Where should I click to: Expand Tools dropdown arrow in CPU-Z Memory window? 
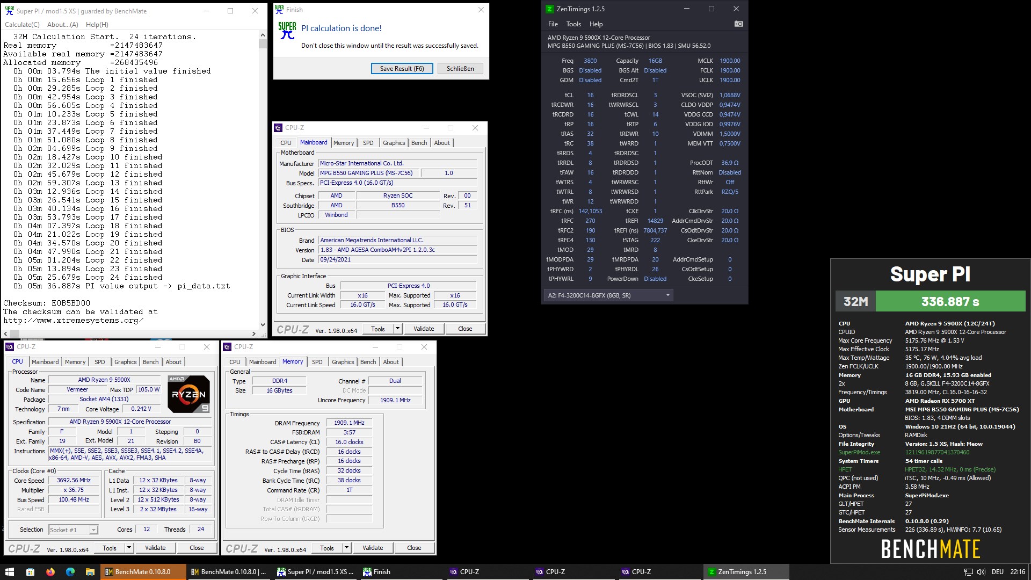click(x=346, y=548)
